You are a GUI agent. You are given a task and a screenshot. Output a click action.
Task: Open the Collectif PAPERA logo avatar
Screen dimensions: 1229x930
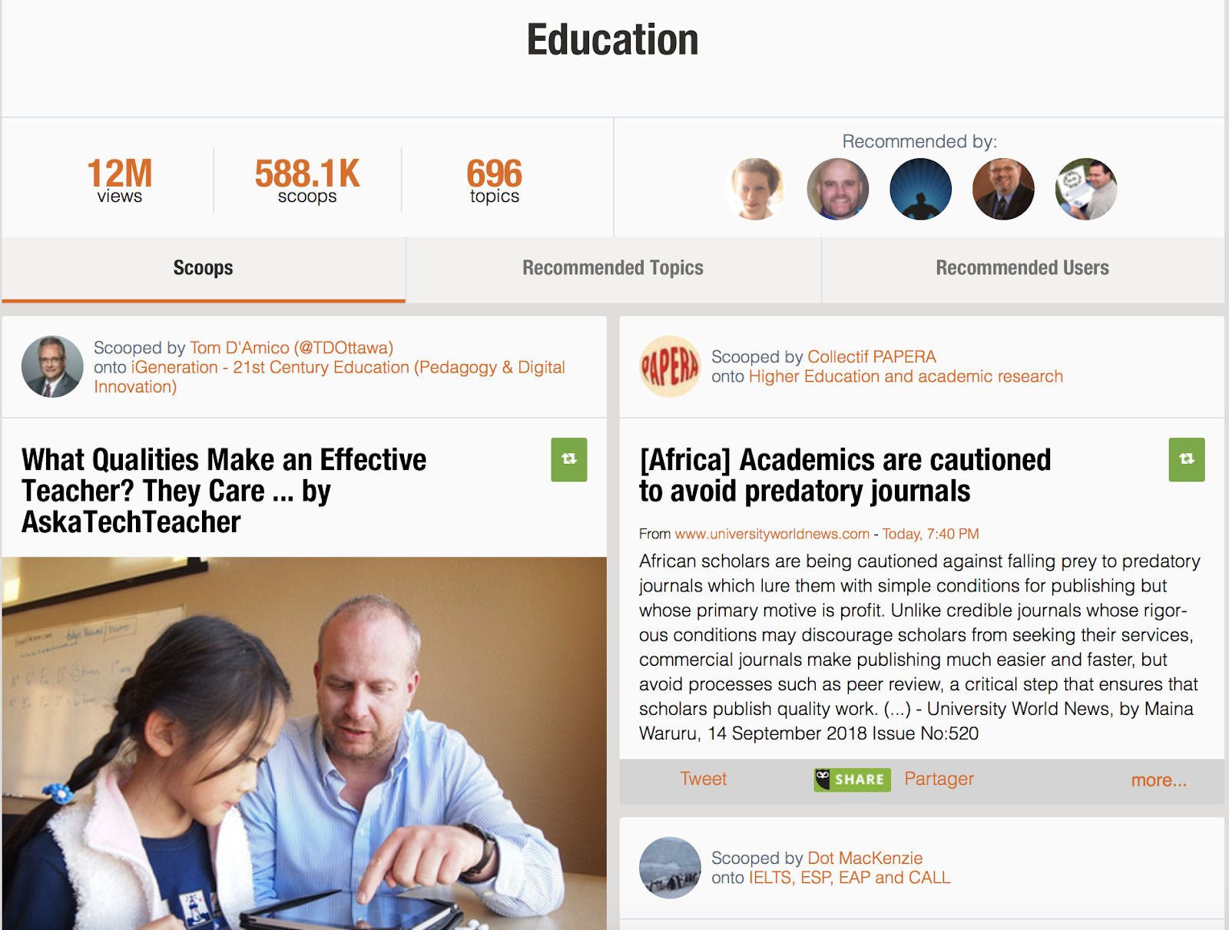click(670, 366)
